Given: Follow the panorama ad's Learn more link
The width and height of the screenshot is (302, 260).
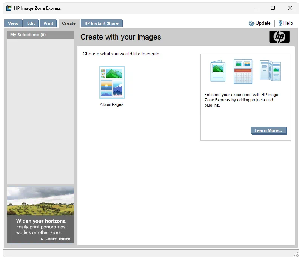Looking at the screenshot, I should 55,239.
